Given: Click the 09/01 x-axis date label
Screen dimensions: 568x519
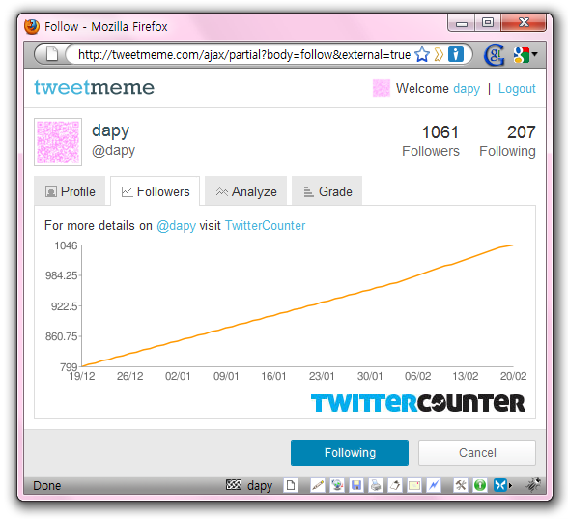Looking at the screenshot, I should (226, 376).
